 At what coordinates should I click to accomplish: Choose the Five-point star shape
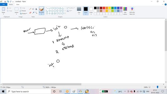[x=52, y=13]
